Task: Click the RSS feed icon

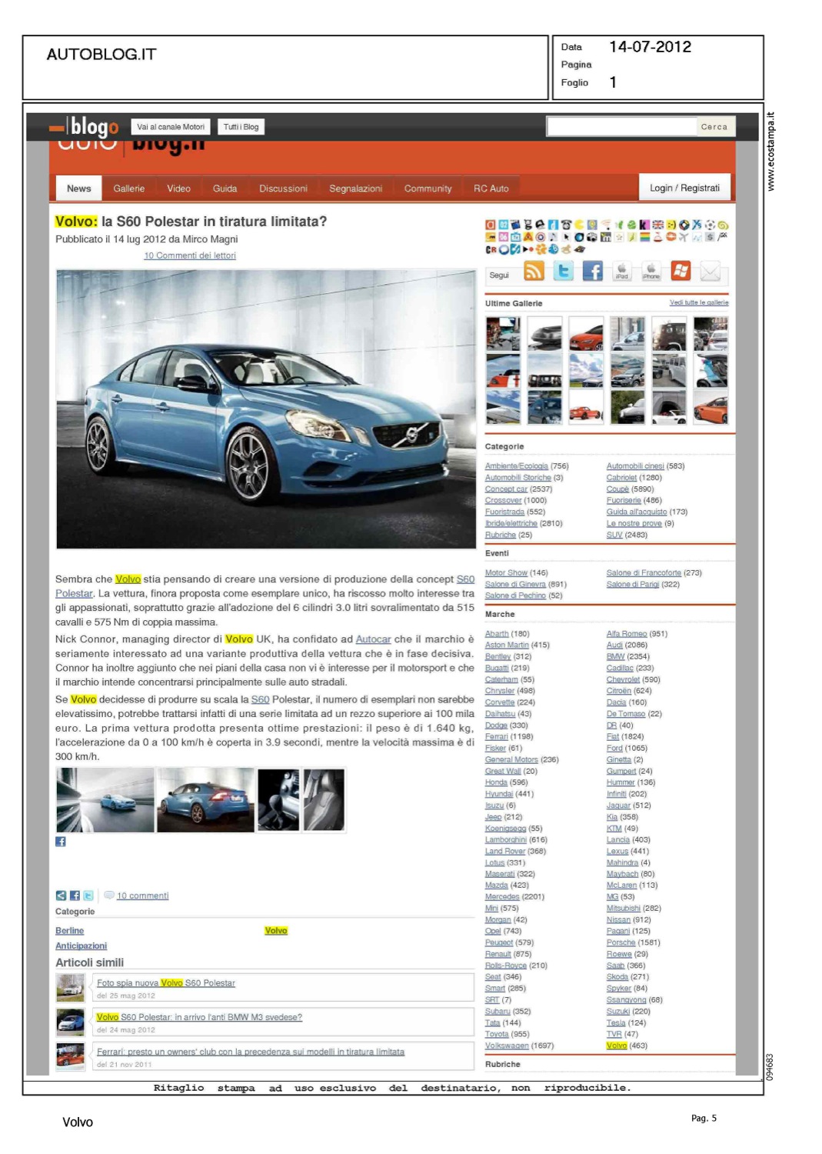Action: tap(534, 272)
